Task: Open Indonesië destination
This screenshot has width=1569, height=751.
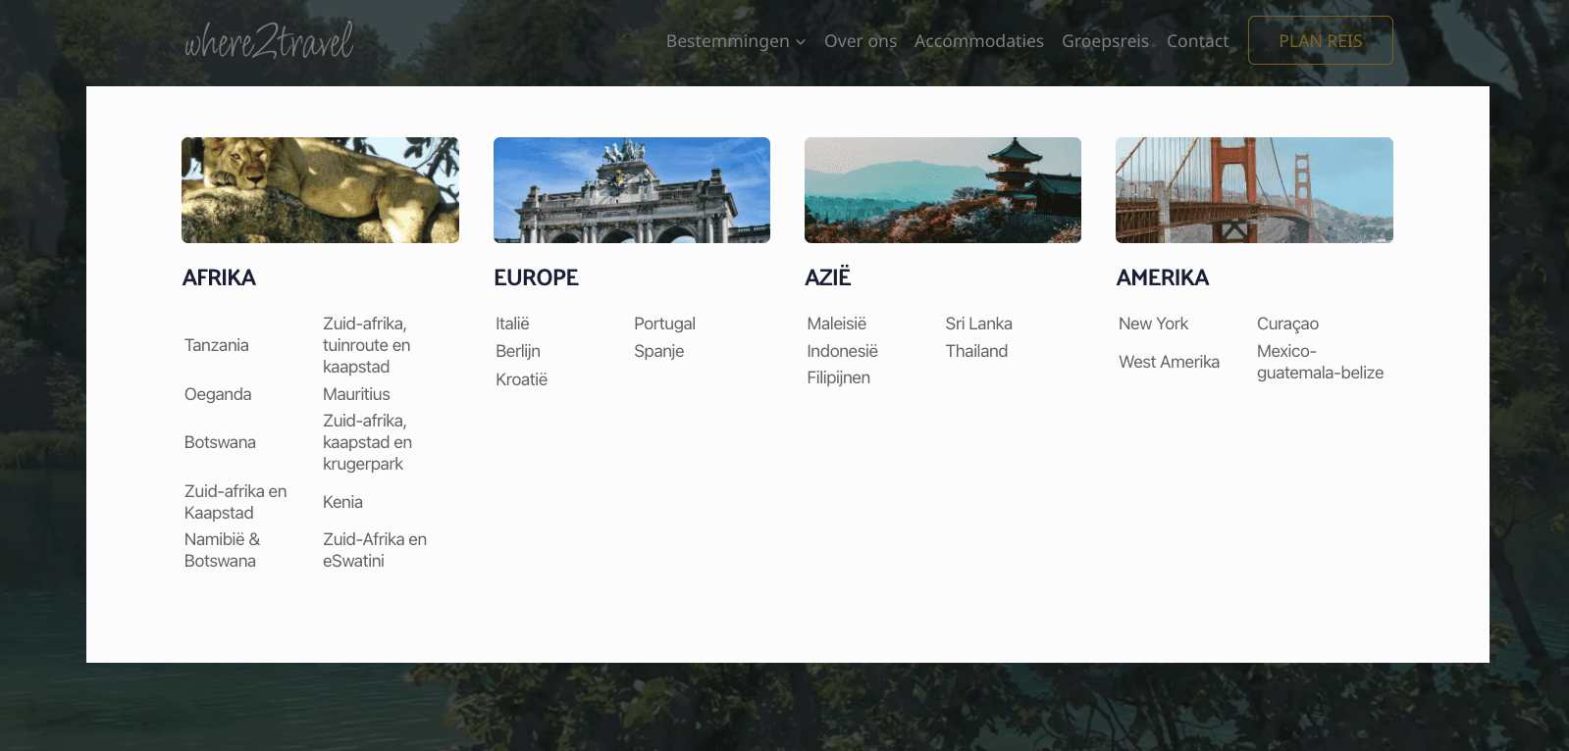Action: click(842, 351)
